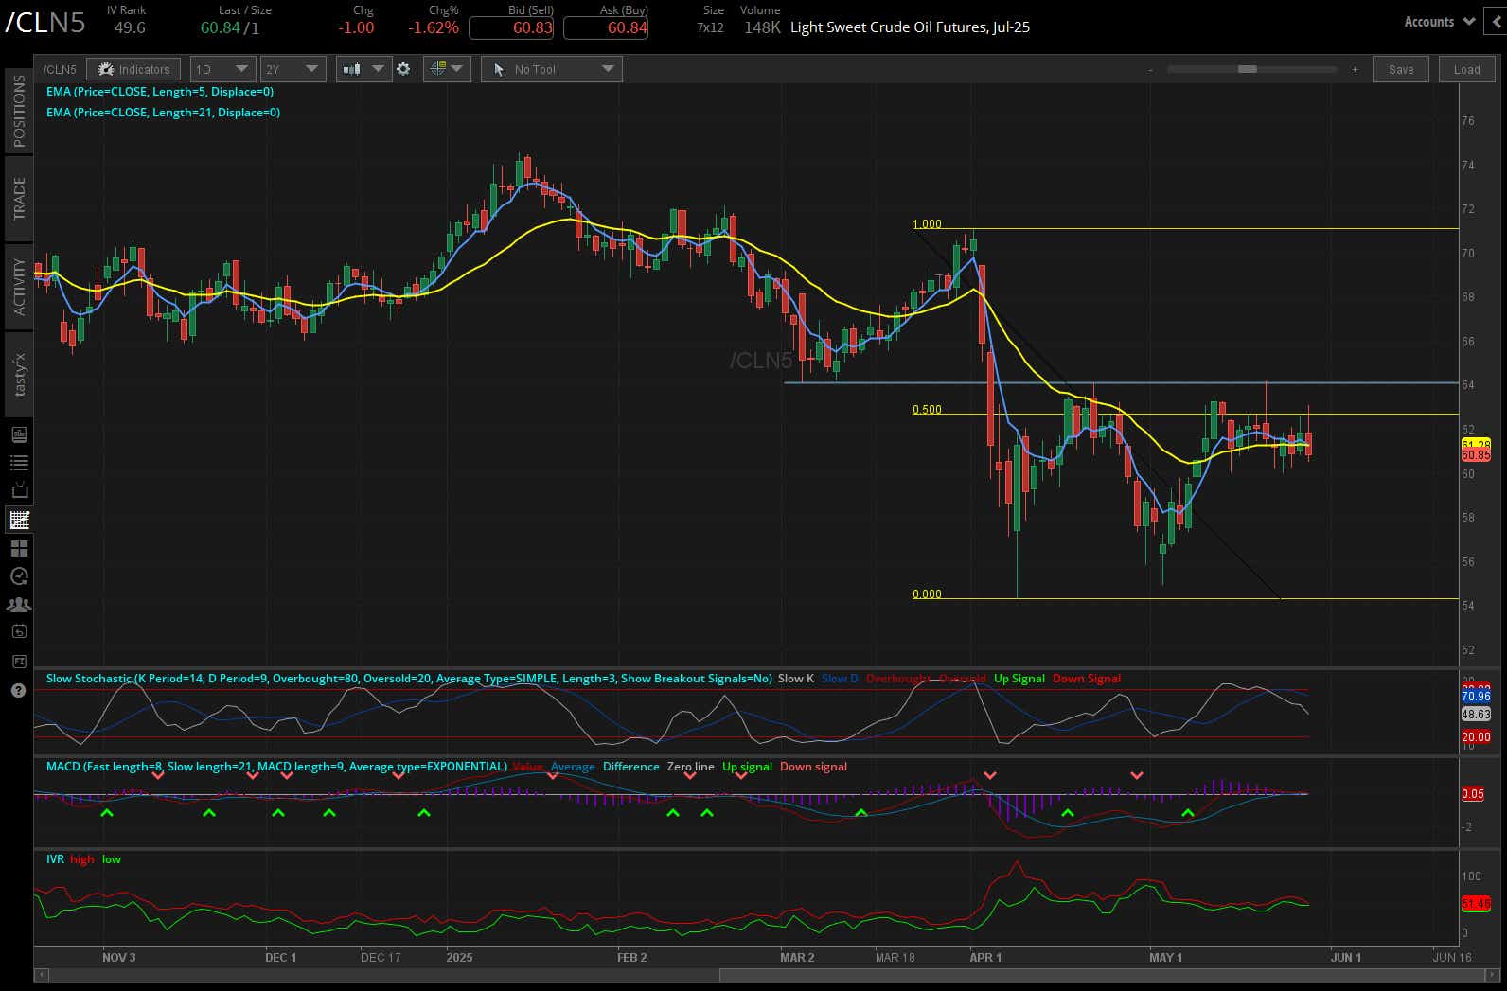Screen dimensions: 1507x991
Task: Expand the 2Y timeframe dropdown
Action: (293, 69)
